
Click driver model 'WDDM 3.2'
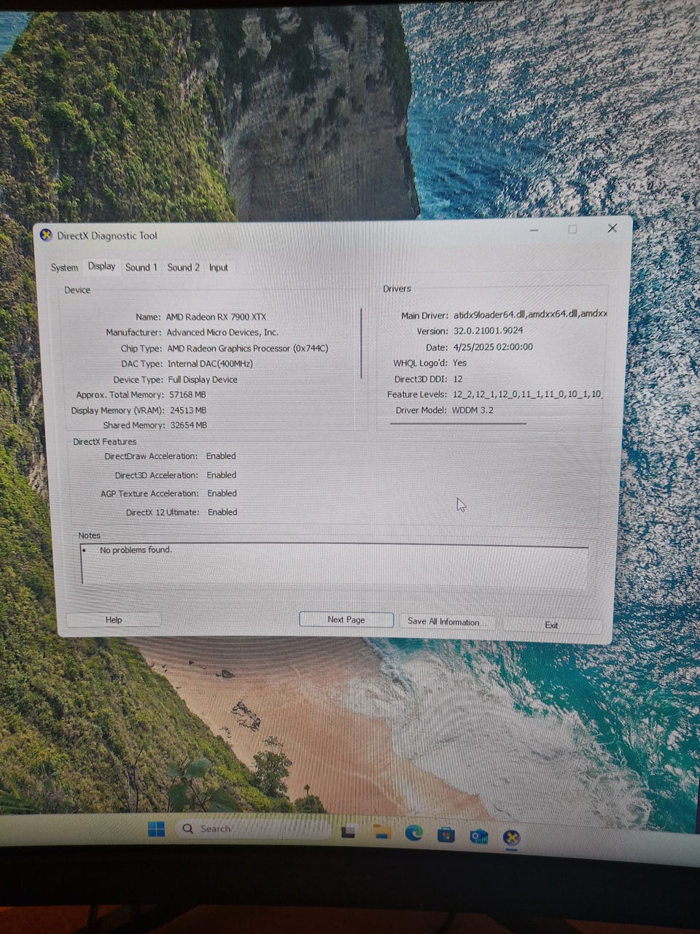point(472,410)
